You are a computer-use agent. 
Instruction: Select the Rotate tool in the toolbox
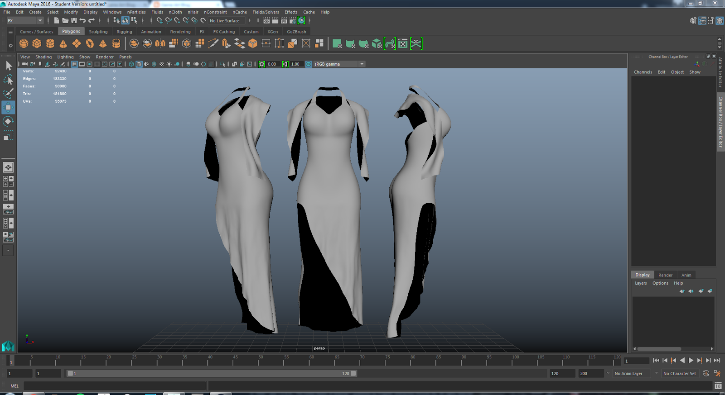(x=8, y=121)
